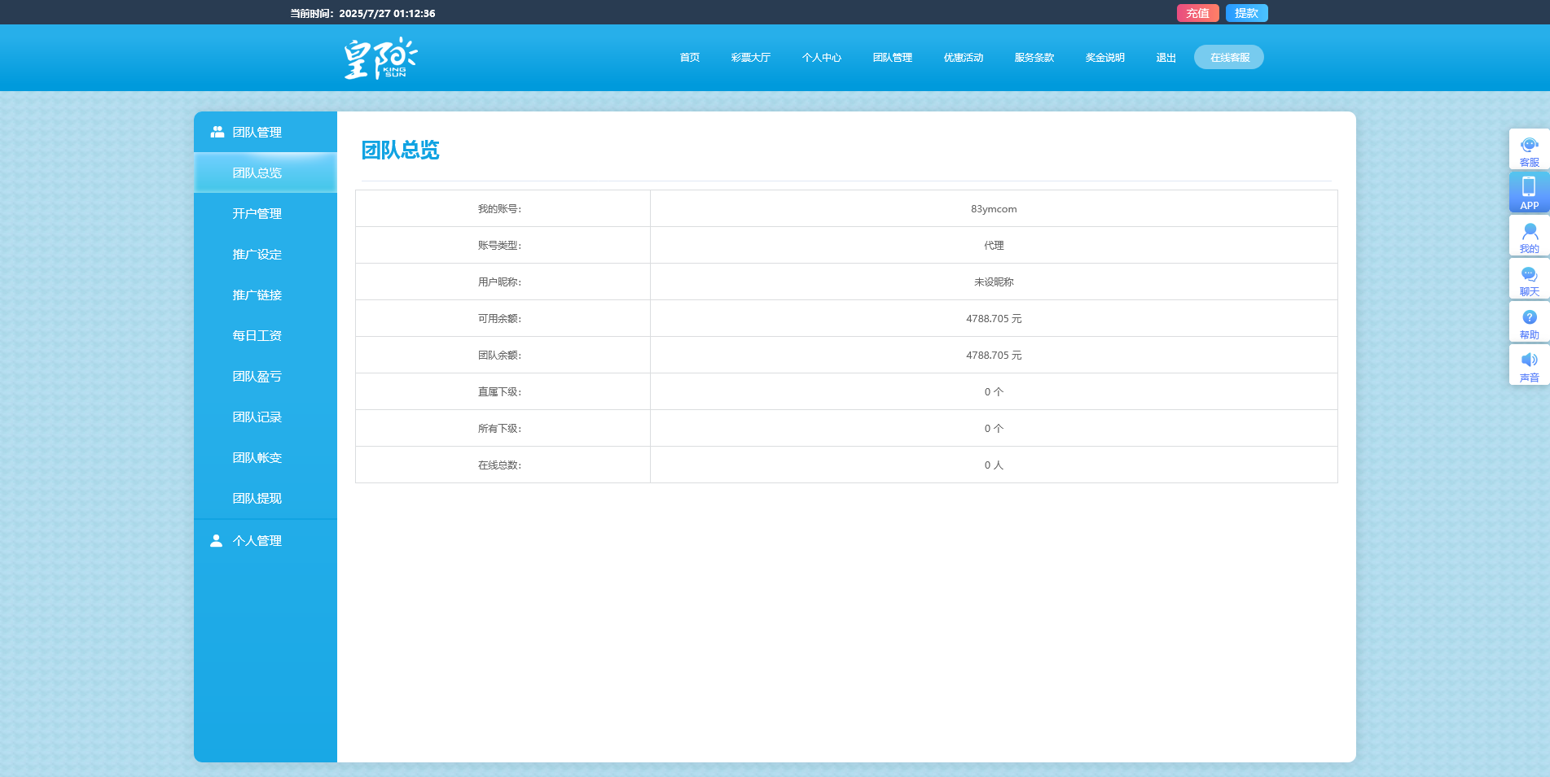Viewport: 1550px width, 777px height.
Task: Click the 所有下级 0 个 value
Action: 994,429
